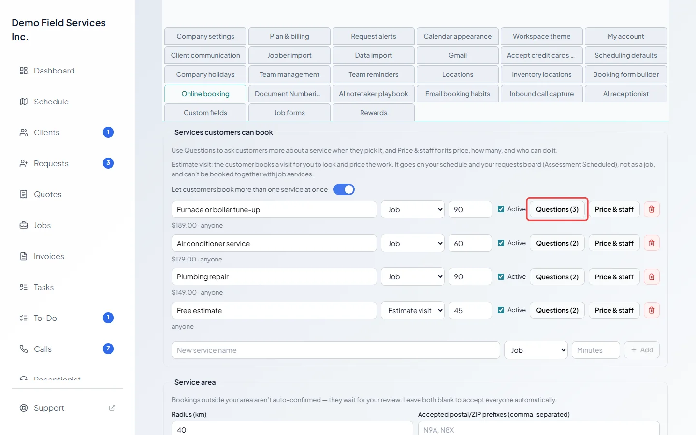
Task: Open type dropdown for Furnace or boiler tune-up
Action: [413, 209]
